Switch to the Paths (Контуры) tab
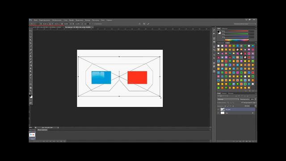 [x=231, y=93]
